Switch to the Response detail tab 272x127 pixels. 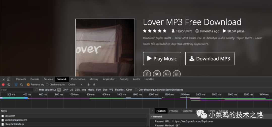(x=187, y=111)
